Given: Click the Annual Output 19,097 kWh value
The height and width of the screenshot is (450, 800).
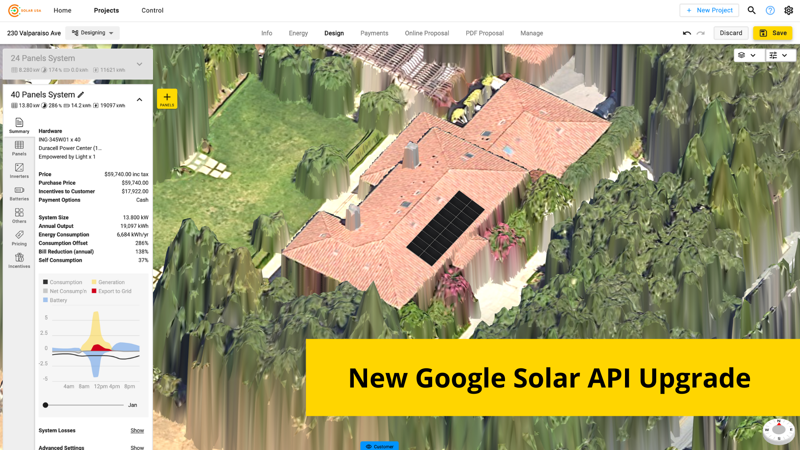Looking at the screenshot, I should 134,226.
